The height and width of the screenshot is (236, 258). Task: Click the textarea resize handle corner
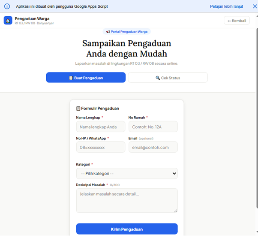175,210
